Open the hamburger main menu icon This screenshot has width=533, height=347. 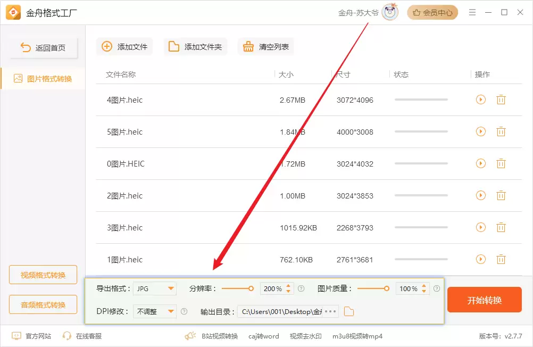(x=472, y=13)
